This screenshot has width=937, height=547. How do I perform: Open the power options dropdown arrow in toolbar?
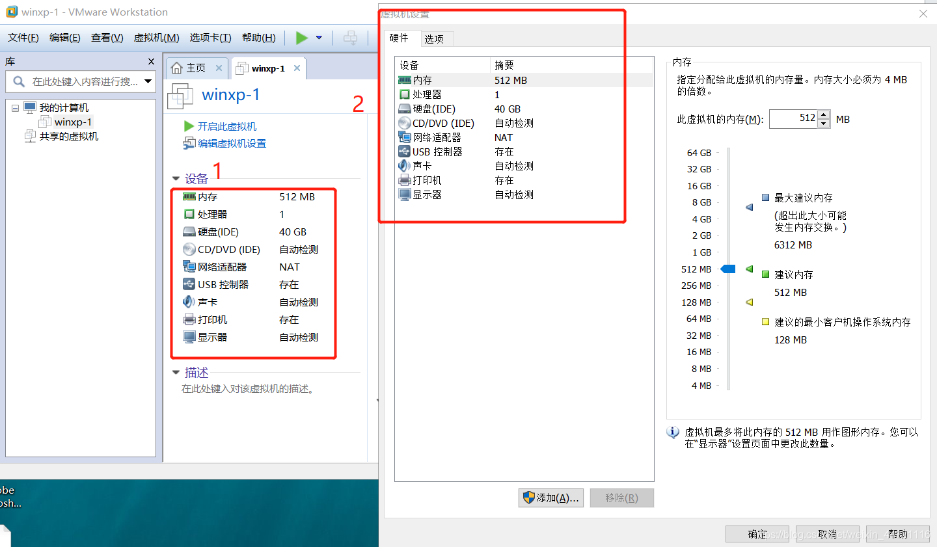pyautogui.click(x=319, y=38)
